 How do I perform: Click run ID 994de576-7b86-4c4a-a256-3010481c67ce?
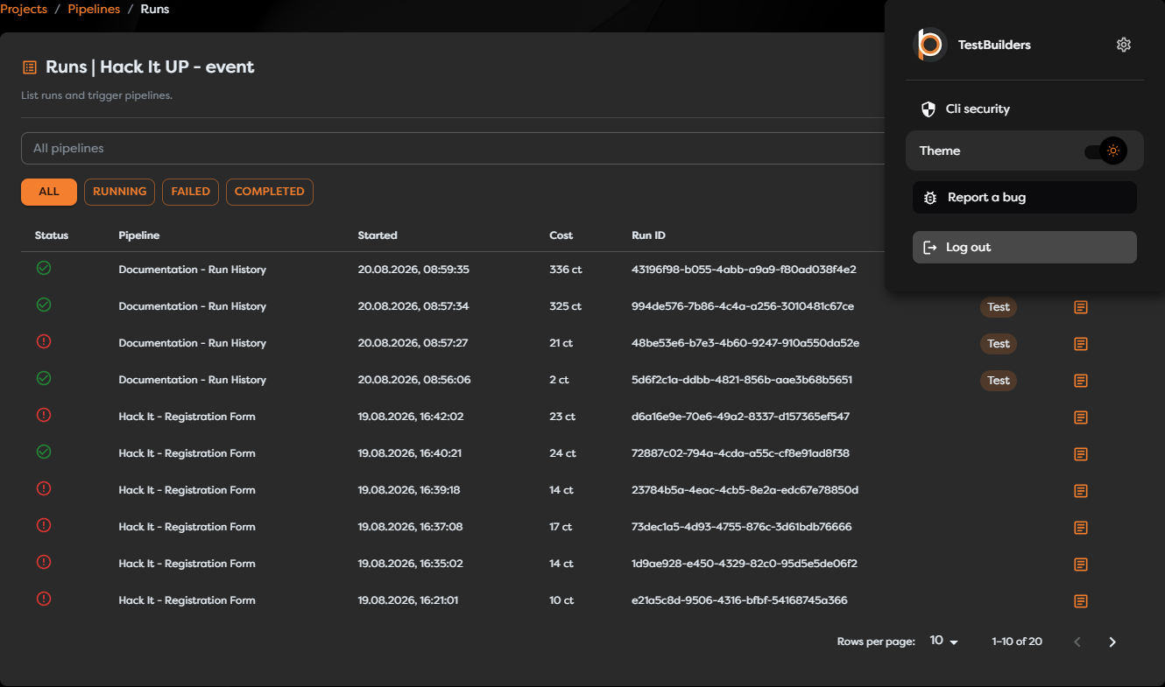pyautogui.click(x=743, y=306)
